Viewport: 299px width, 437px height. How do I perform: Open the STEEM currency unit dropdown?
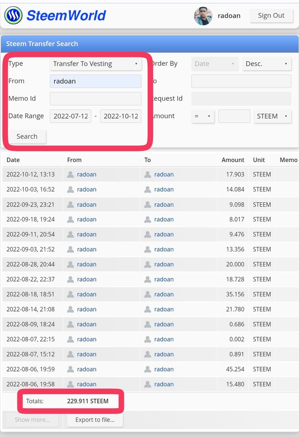(x=272, y=116)
